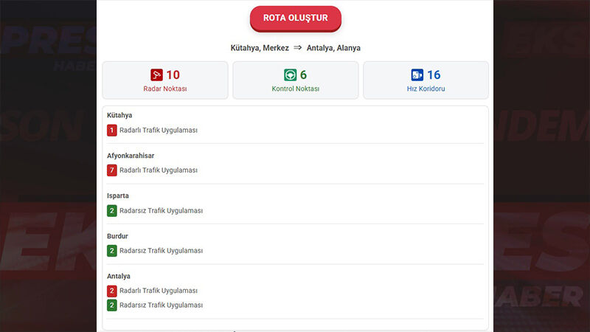Click Radarsız Trafik Uygulaması under Isparta
This screenshot has width=590, height=332.
tap(161, 211)
